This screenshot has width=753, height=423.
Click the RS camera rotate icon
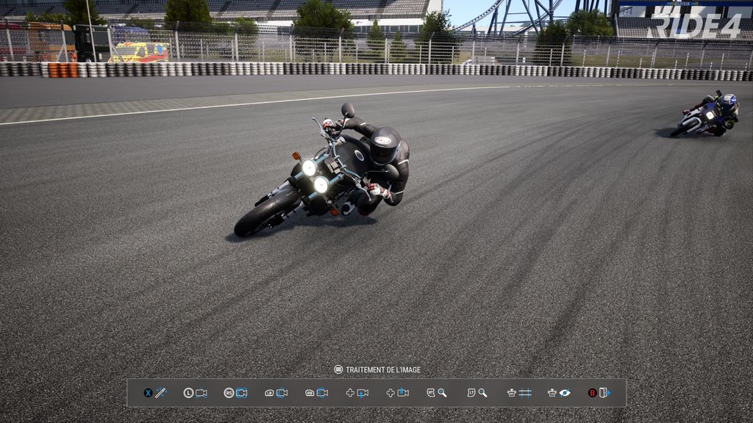tap(241, 394)
